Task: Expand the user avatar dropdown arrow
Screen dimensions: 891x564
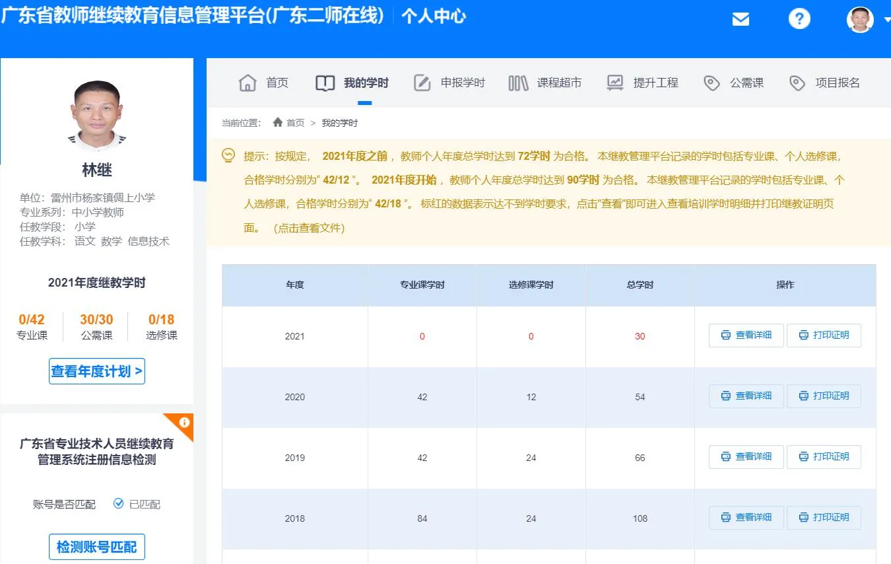Action: tap(886, 20)
